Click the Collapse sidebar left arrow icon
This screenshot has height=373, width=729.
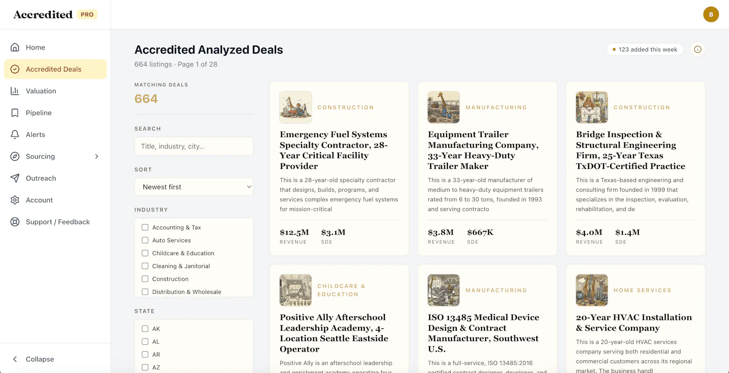coord(15,359)
